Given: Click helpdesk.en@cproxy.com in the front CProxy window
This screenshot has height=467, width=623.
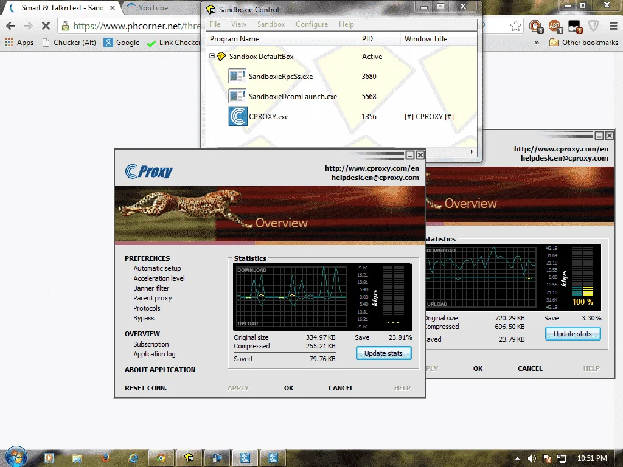Looking at the screenshot, I should pos(375,178).
